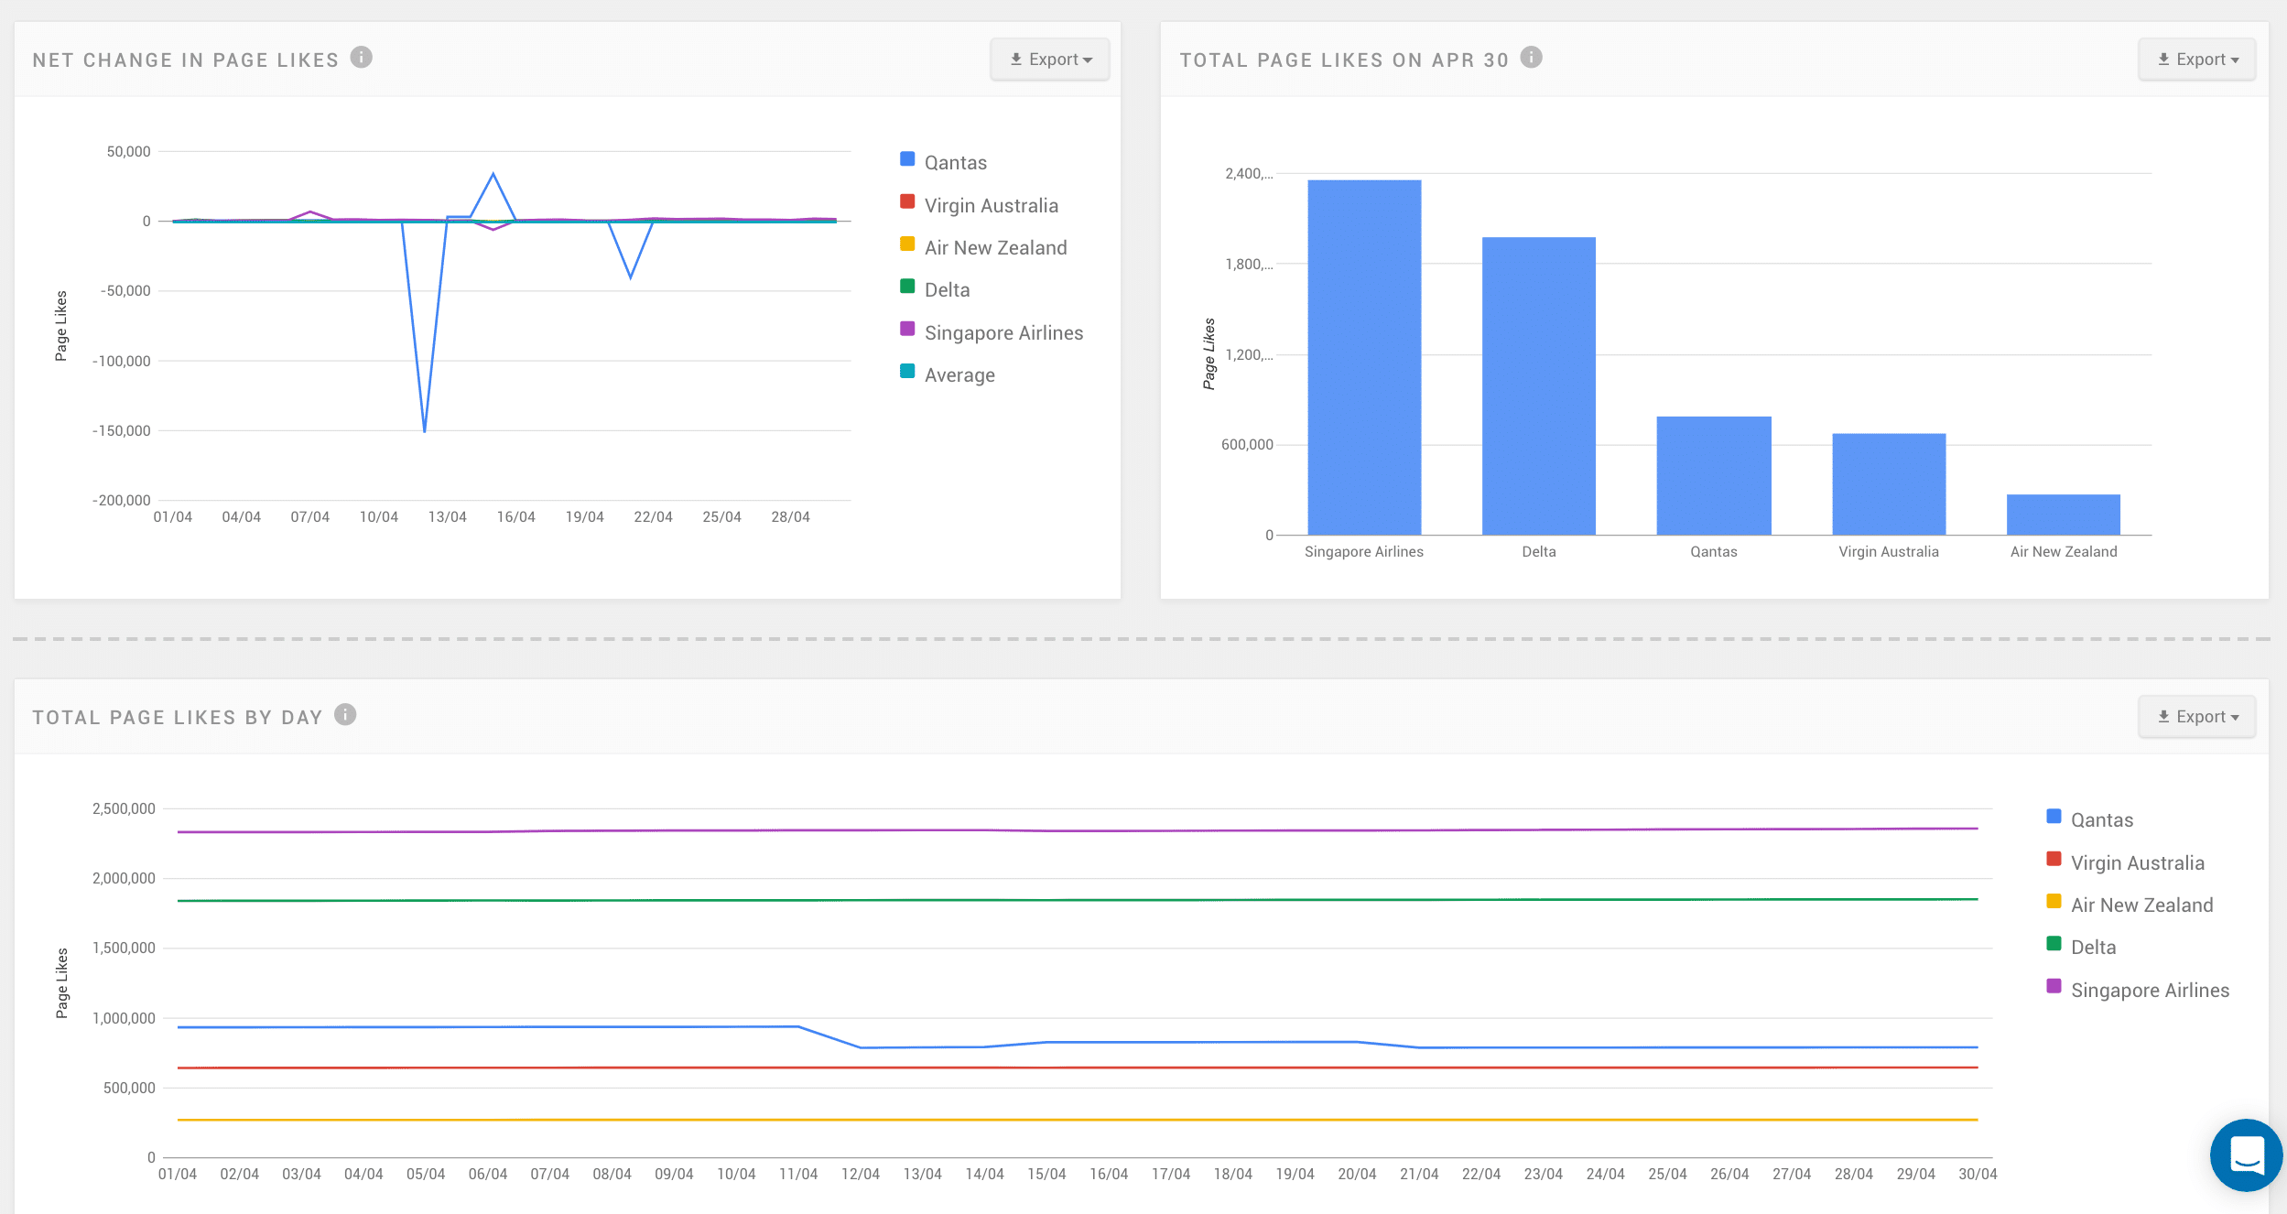Toggle Qantas legend label in Net Change chart
The image size is (2287, 1214).
[x=956, y=163]
